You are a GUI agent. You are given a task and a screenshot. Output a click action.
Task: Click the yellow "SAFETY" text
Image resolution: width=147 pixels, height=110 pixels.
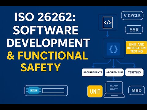click(x=41, y=67)
